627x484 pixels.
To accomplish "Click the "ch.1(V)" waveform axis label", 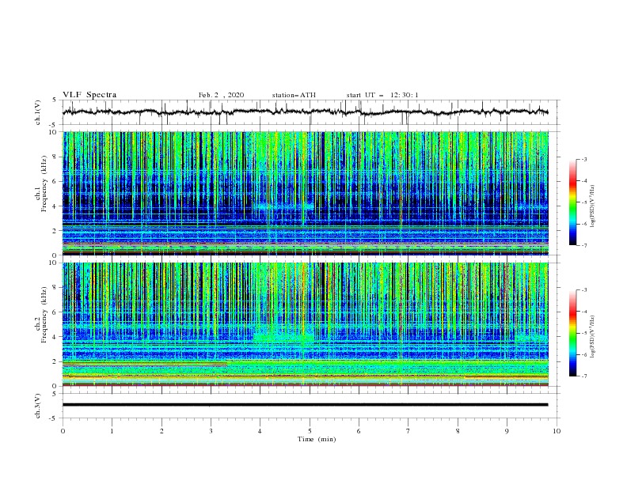I will tap(38, 112).
